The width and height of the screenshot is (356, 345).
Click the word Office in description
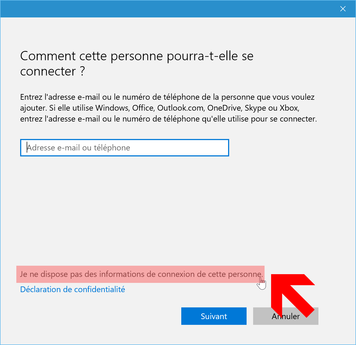[143, 108]
